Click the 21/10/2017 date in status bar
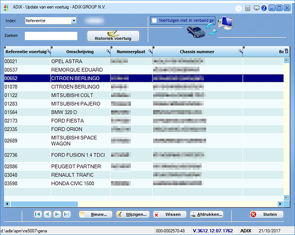This screenshot has height=235, width=295. pos(269,231)
